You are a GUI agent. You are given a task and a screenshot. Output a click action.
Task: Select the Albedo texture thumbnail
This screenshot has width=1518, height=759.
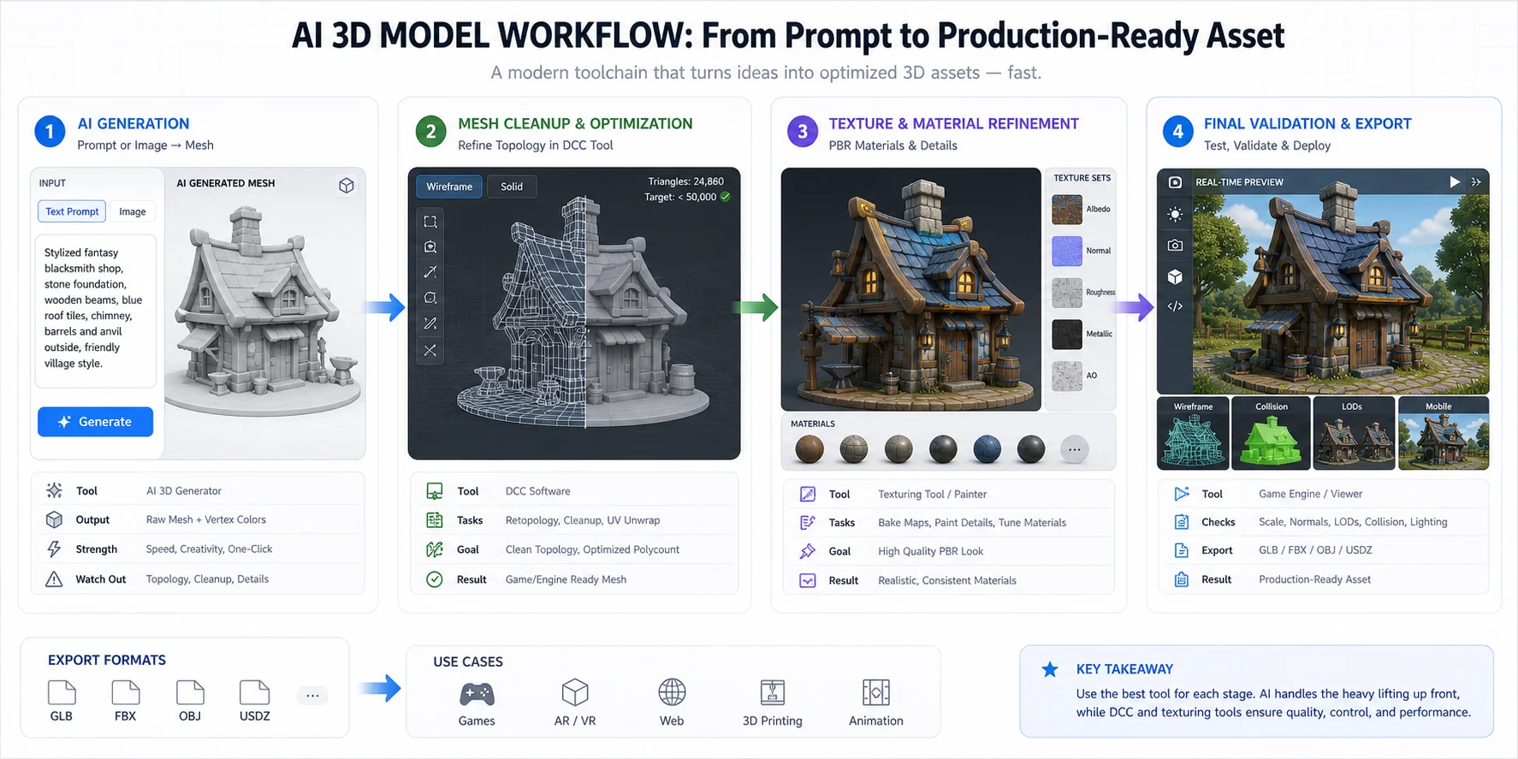(x=1067, y=210)
